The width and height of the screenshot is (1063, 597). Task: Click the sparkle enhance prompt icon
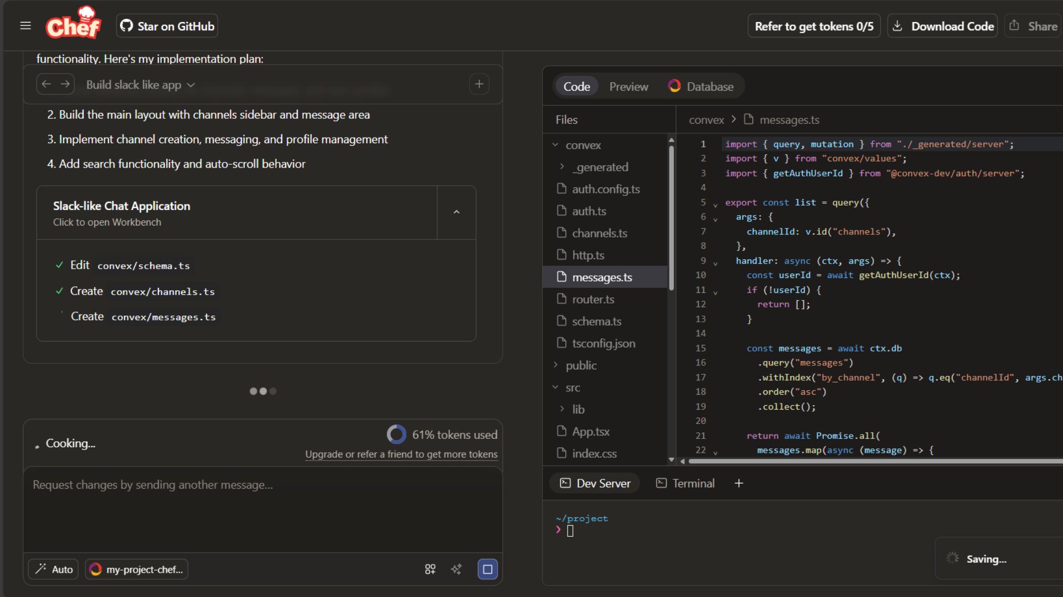[x=456, y=569]
